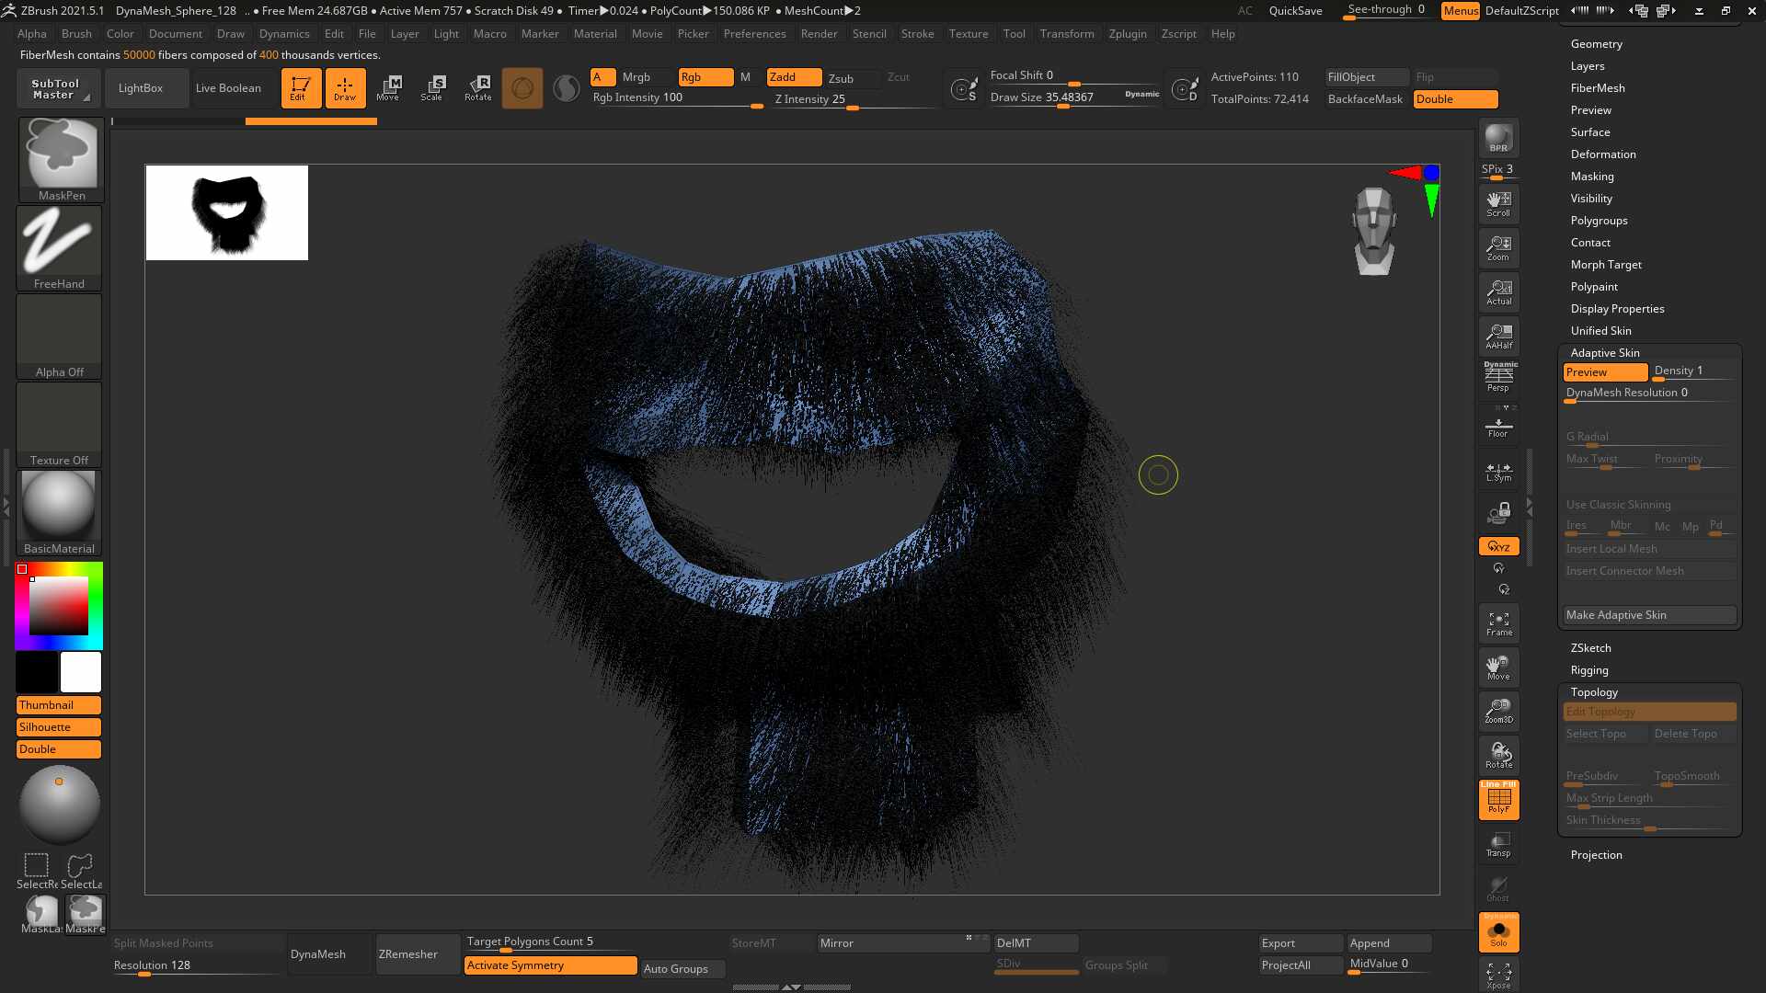Toggle the Floor grid
1766x993 pixels.
pyautogui.click(x=1498, y=425)
